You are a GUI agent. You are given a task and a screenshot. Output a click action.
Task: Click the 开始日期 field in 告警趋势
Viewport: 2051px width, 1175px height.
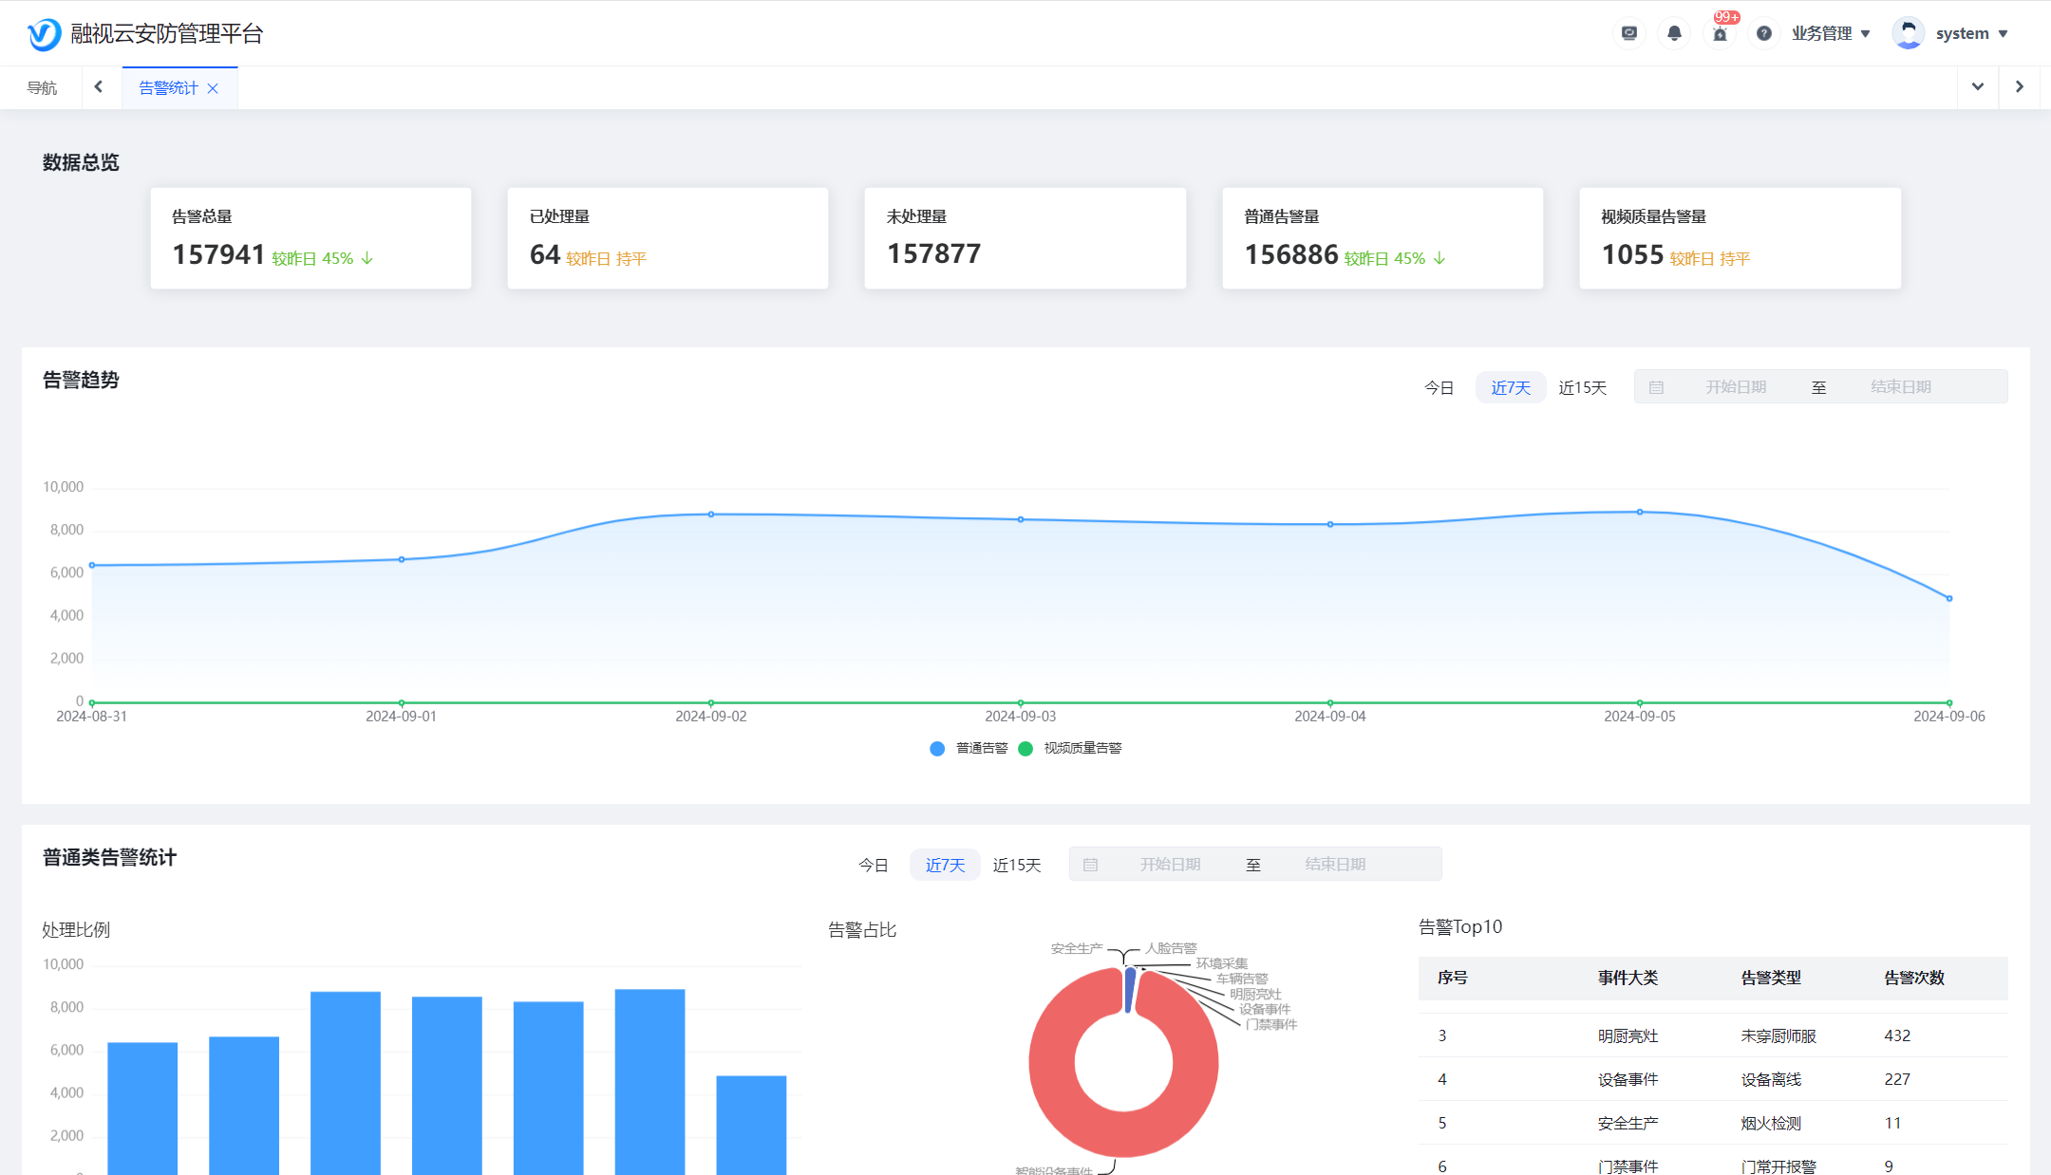pos(1735,386)
